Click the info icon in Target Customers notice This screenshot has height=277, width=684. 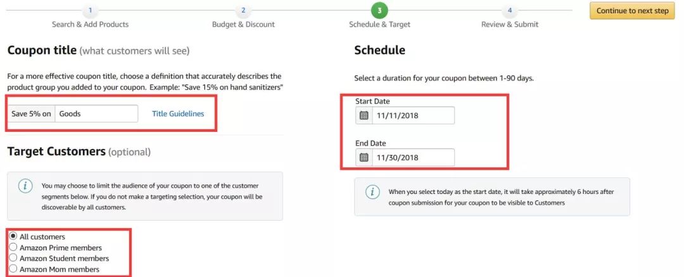[25, 186]
